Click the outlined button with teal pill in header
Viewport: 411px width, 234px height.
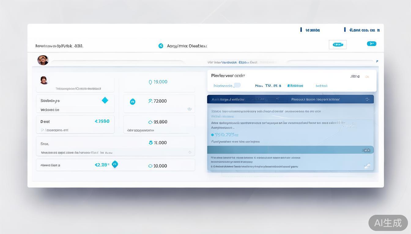pos(338,44)
